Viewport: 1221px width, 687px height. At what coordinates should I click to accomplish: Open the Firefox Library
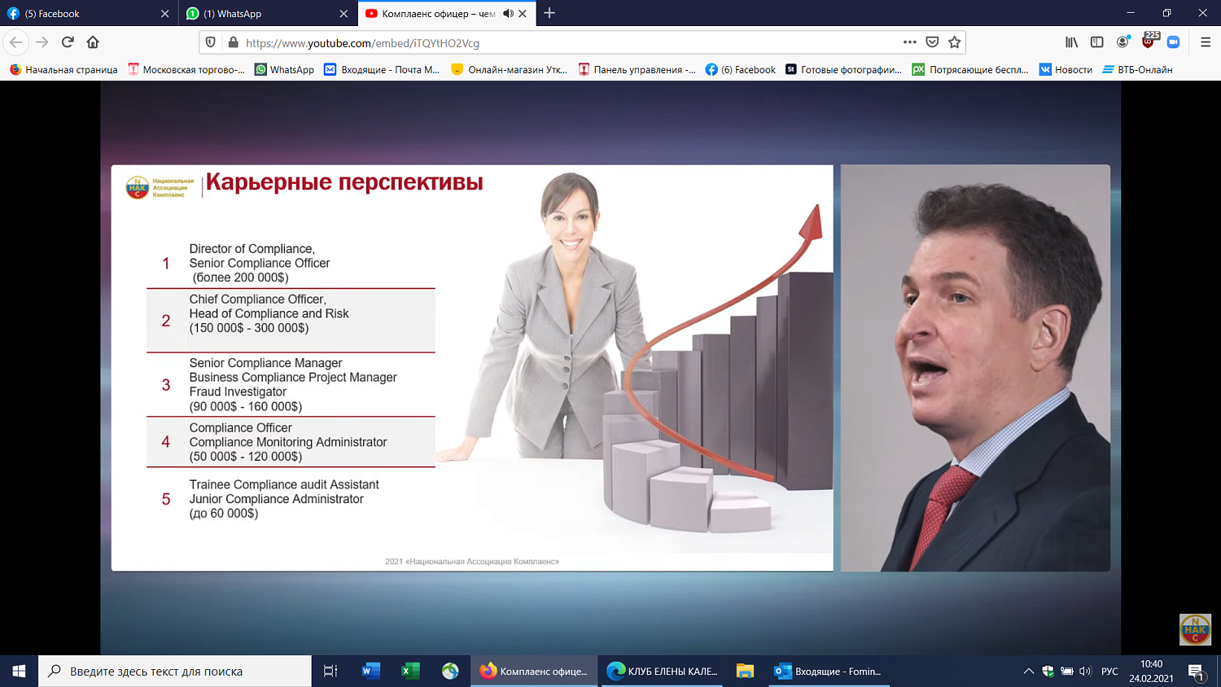tap(1072, 43)
